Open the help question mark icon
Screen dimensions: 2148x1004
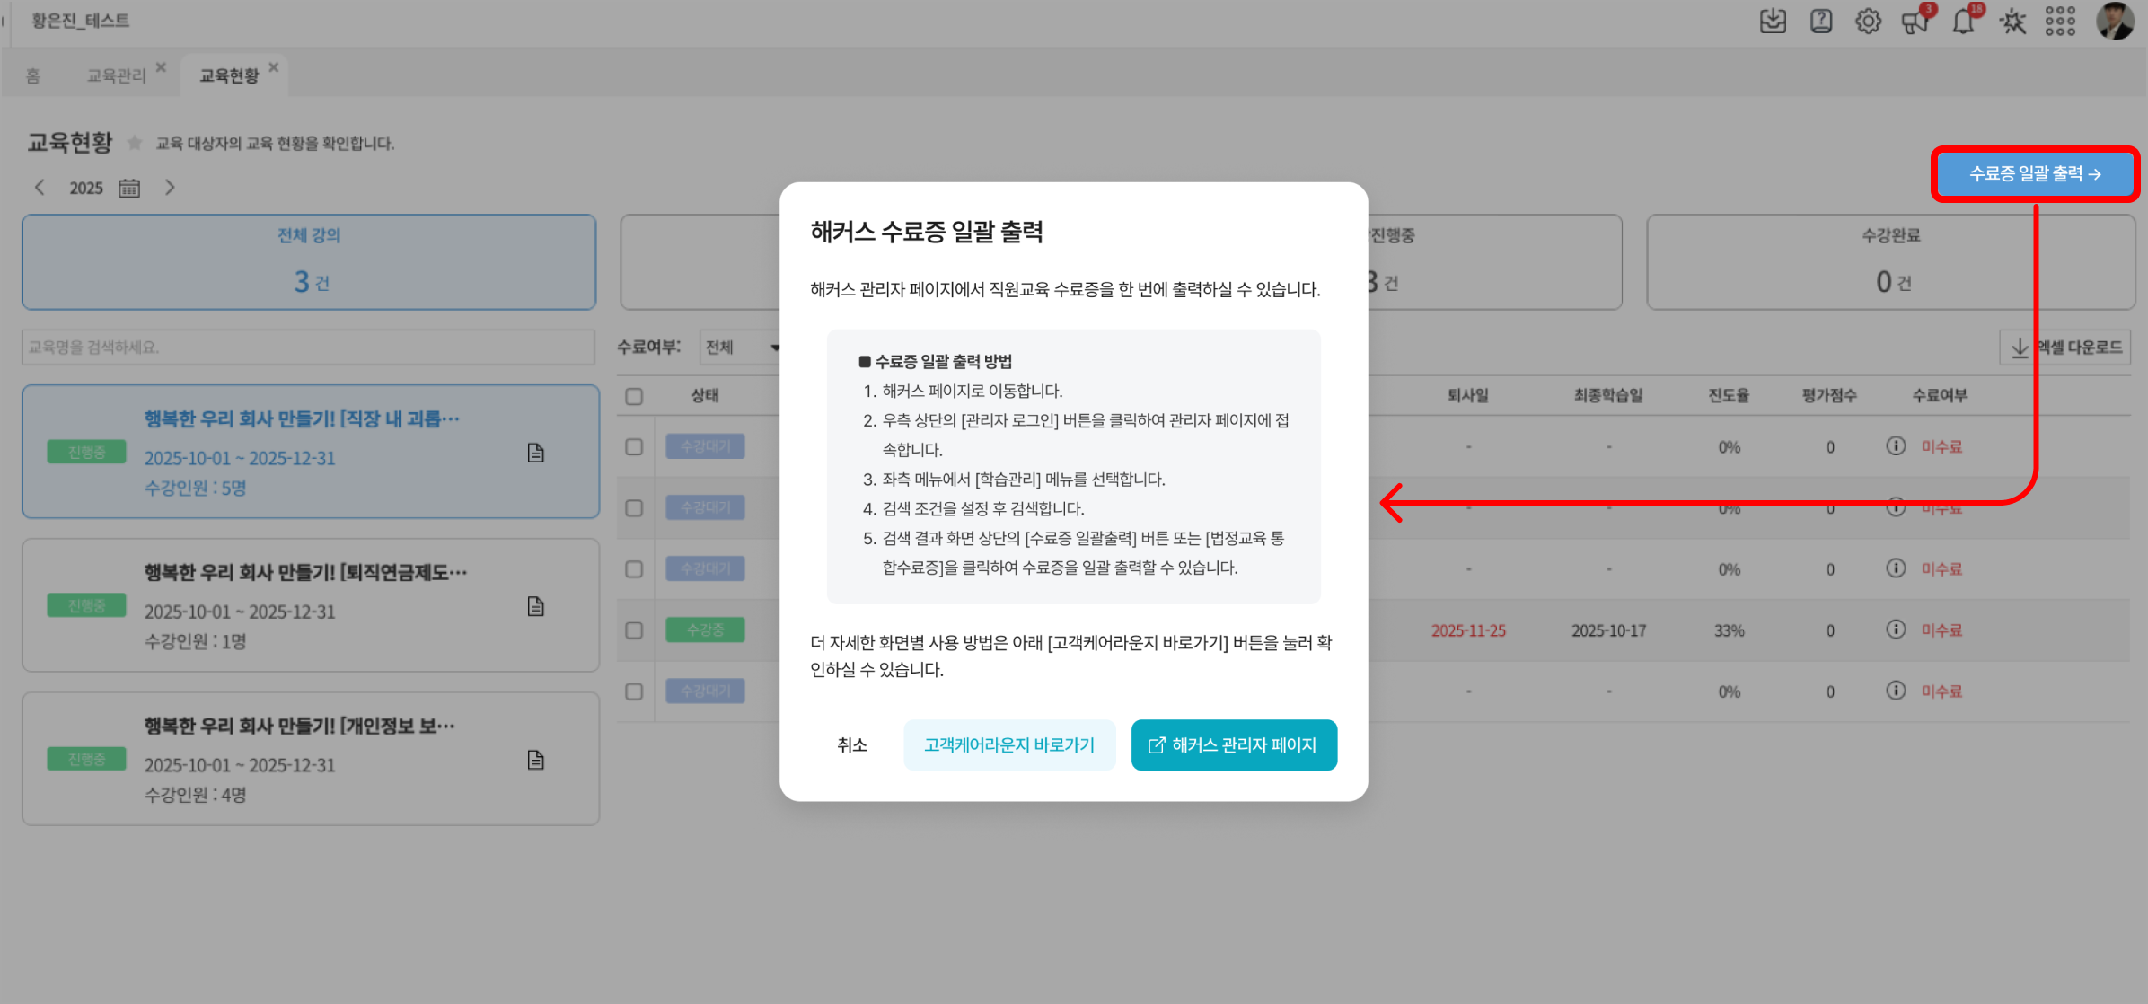[1821, 22]
